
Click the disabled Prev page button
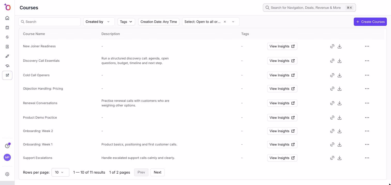141,172
